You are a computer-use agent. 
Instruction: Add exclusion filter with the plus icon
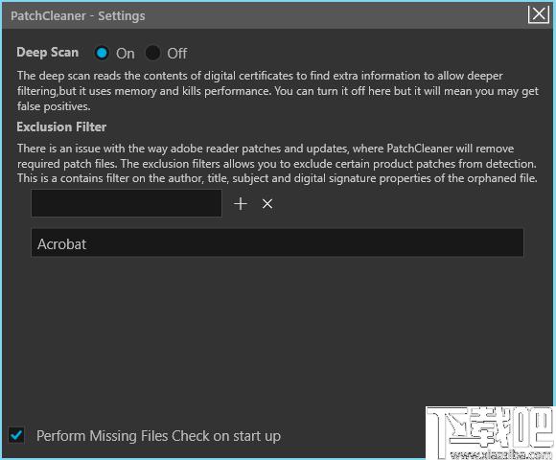click(x=241, y=204)
